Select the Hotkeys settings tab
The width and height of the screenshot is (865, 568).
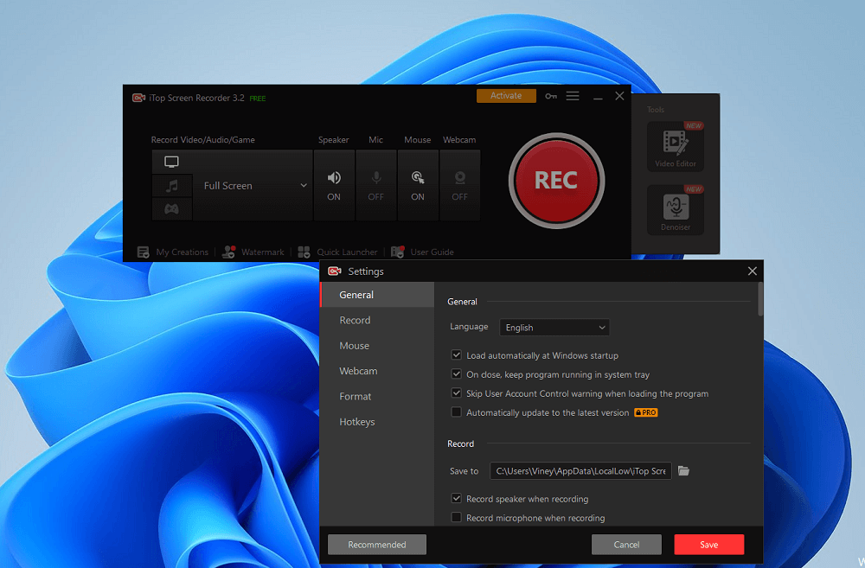click(377, 422)
